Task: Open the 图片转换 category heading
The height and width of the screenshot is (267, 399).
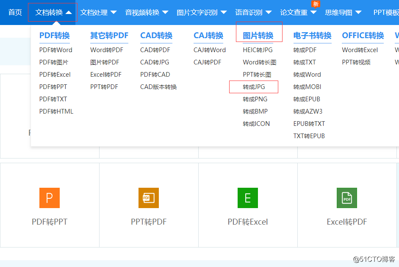Action: click(x=258, y=35)
